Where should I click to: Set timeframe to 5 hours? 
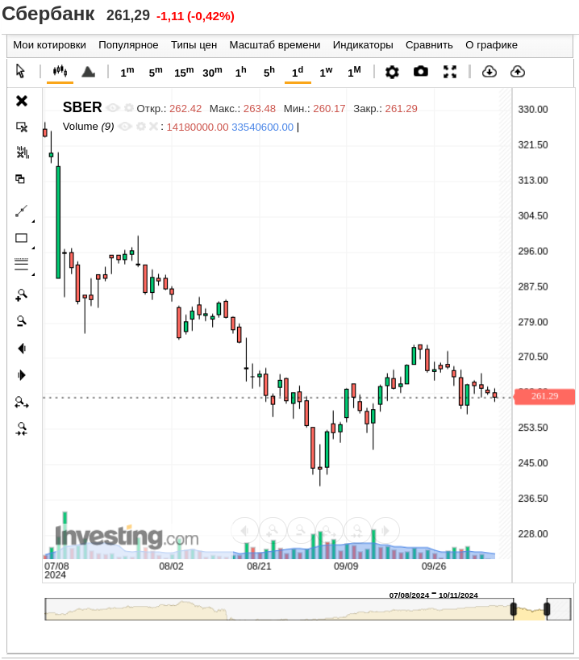[269, 72]
